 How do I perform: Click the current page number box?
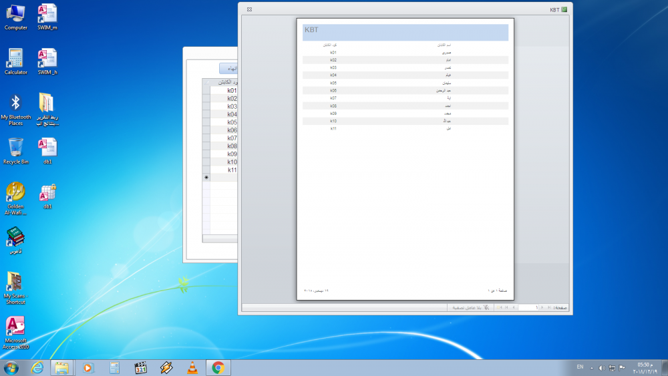pos(528,307)
